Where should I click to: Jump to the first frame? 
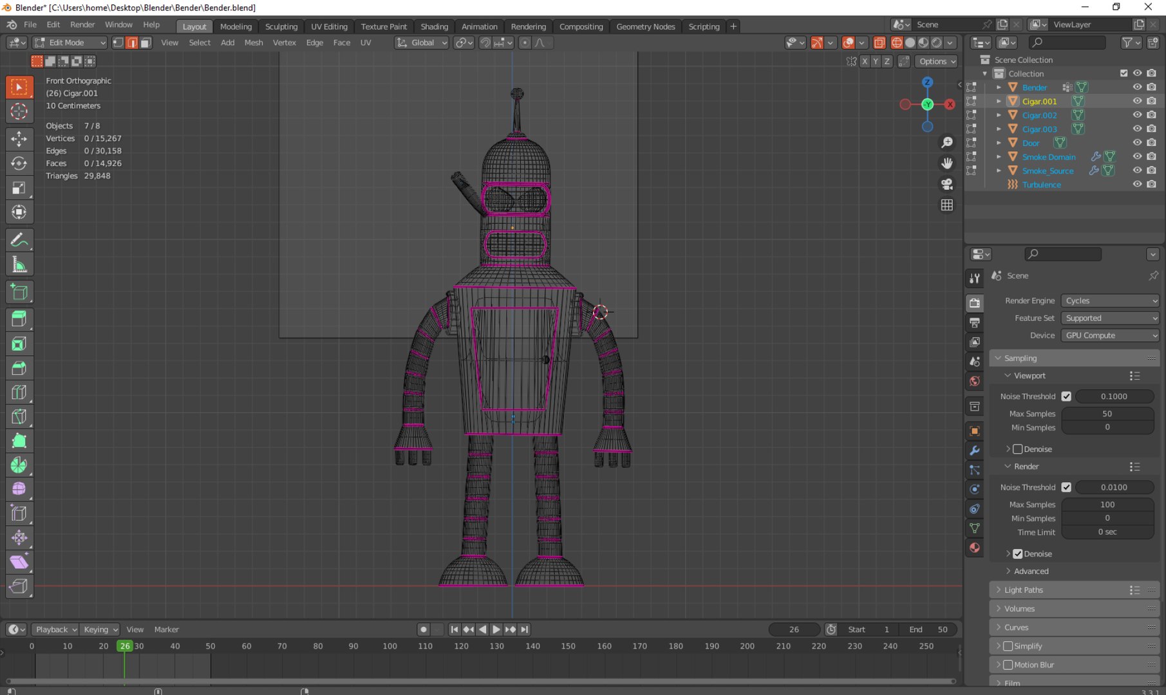pyautogui.click(x=454, y=629)
